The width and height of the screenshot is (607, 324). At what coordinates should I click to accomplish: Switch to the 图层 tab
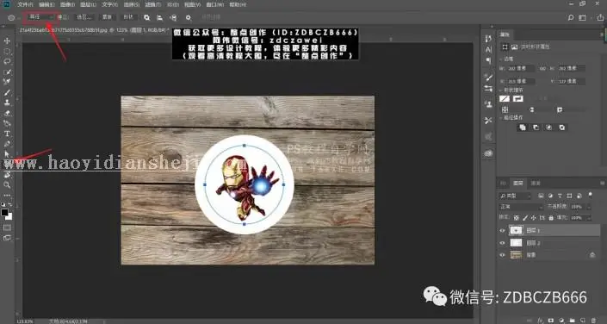pyautogui.click(x=518, y=183)
